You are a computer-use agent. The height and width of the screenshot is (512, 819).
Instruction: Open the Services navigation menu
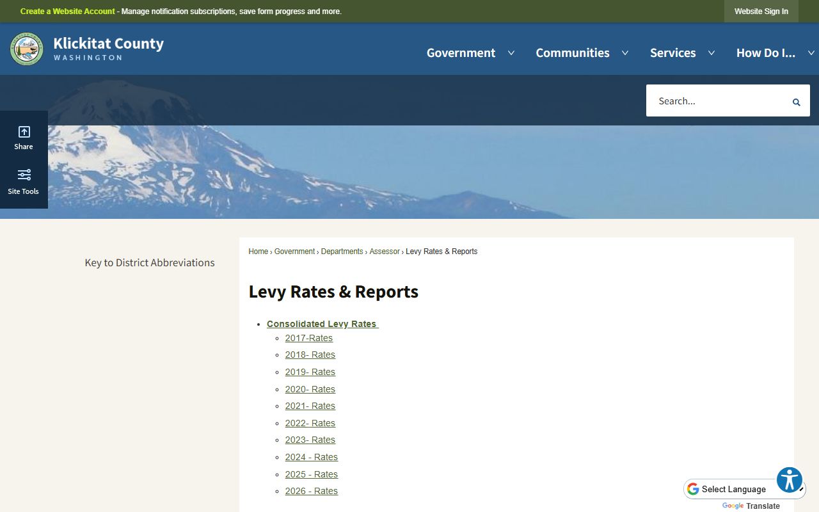click(672, 53)
